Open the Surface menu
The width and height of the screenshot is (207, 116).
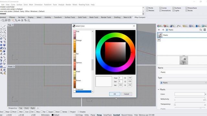[x=19, y=5]
